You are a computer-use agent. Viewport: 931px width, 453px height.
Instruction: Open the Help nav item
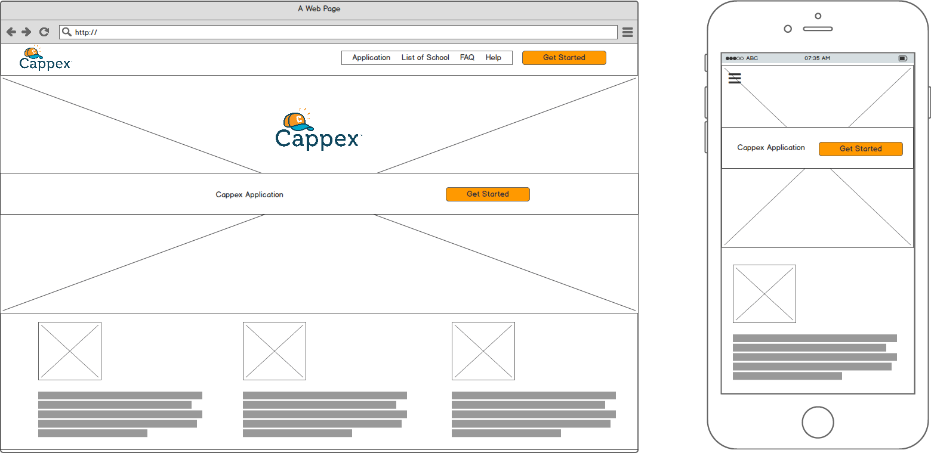[494, 58]
